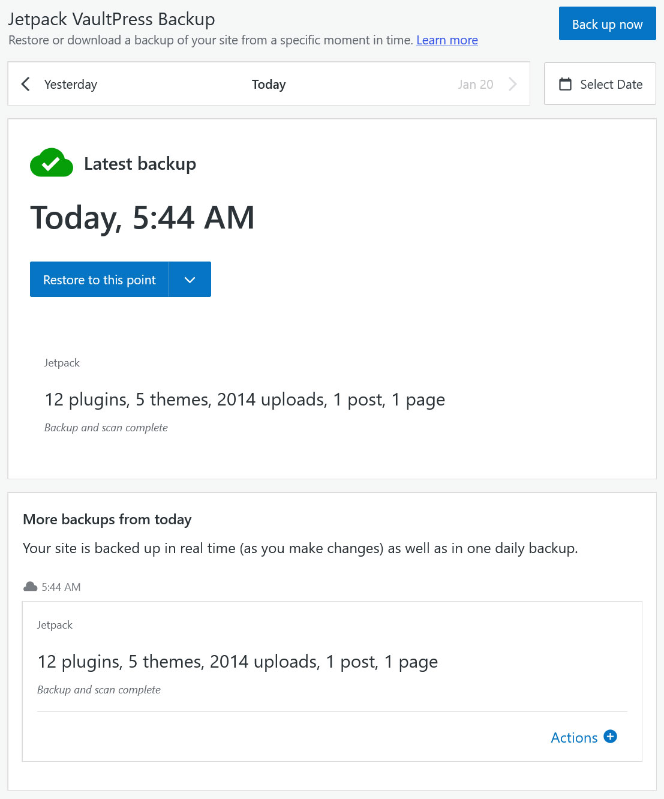Viewport: 664px width, 799px height.
Task: Click the calendar icon beside Select Date
Action: tap(564, 84)
